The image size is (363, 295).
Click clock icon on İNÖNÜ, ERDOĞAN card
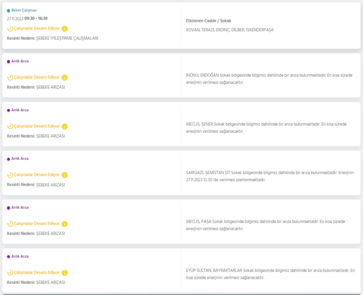[x=10, y=78]
